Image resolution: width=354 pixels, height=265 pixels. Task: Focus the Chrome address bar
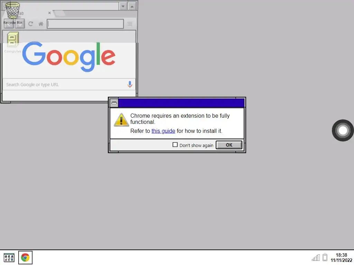point(85,24)
